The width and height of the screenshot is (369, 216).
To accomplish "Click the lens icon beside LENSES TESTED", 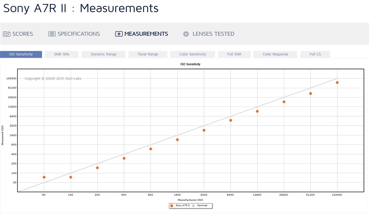I will [x=186, y=34].
